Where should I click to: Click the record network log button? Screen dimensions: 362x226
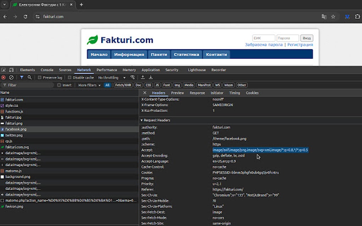pyautogui.click(x=4, y=78)
